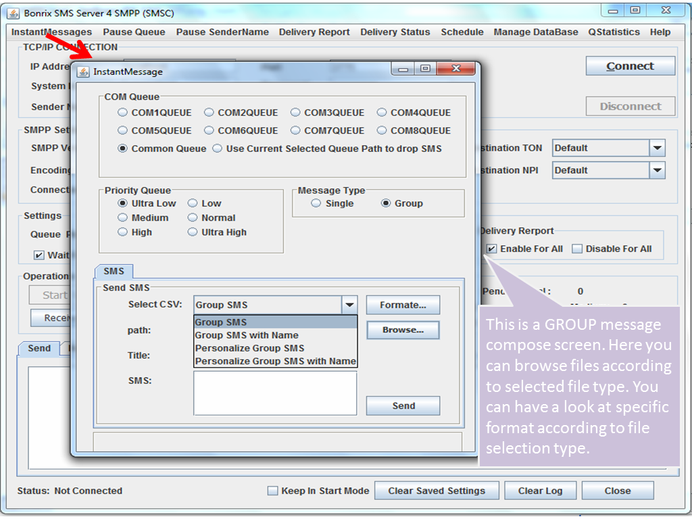692x519 pixels.
Task: Set priority queue to Low
Action: [193, 203]
